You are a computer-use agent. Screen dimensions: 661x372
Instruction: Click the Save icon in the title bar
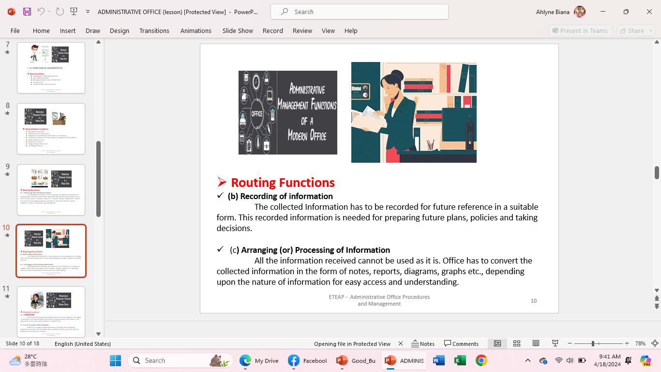coord(27,12)
